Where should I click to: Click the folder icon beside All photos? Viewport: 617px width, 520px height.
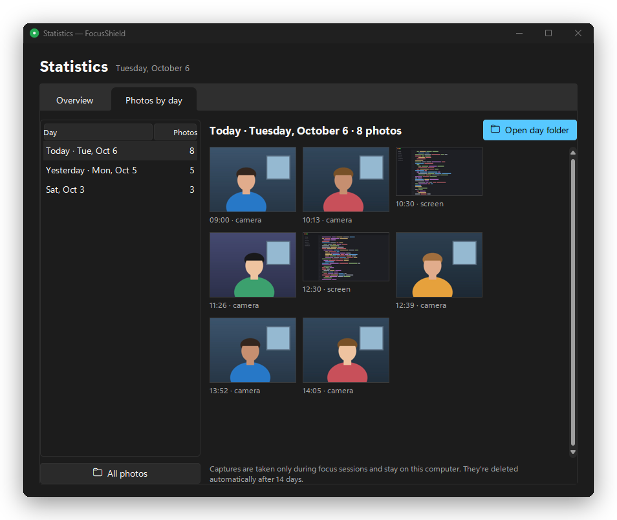97,472
